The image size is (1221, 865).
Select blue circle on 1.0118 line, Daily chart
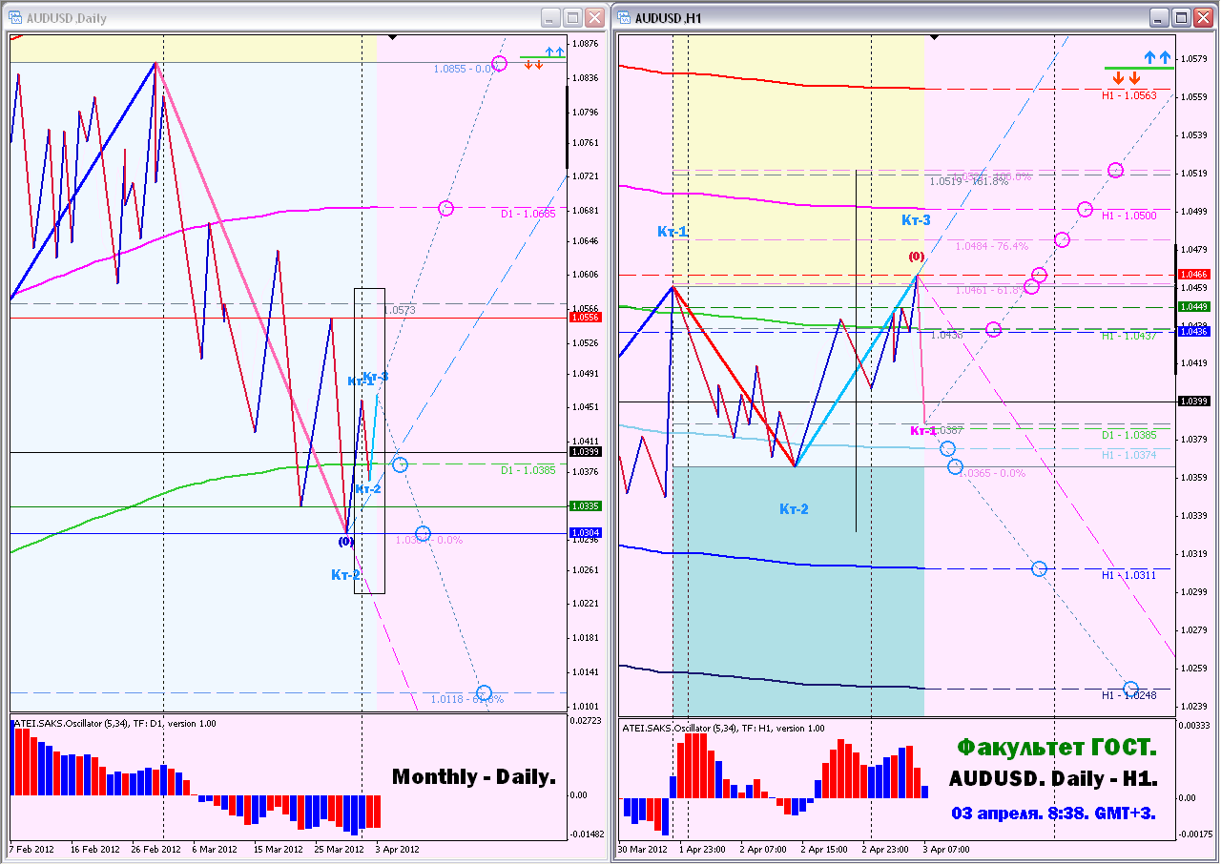click(484, 692)
